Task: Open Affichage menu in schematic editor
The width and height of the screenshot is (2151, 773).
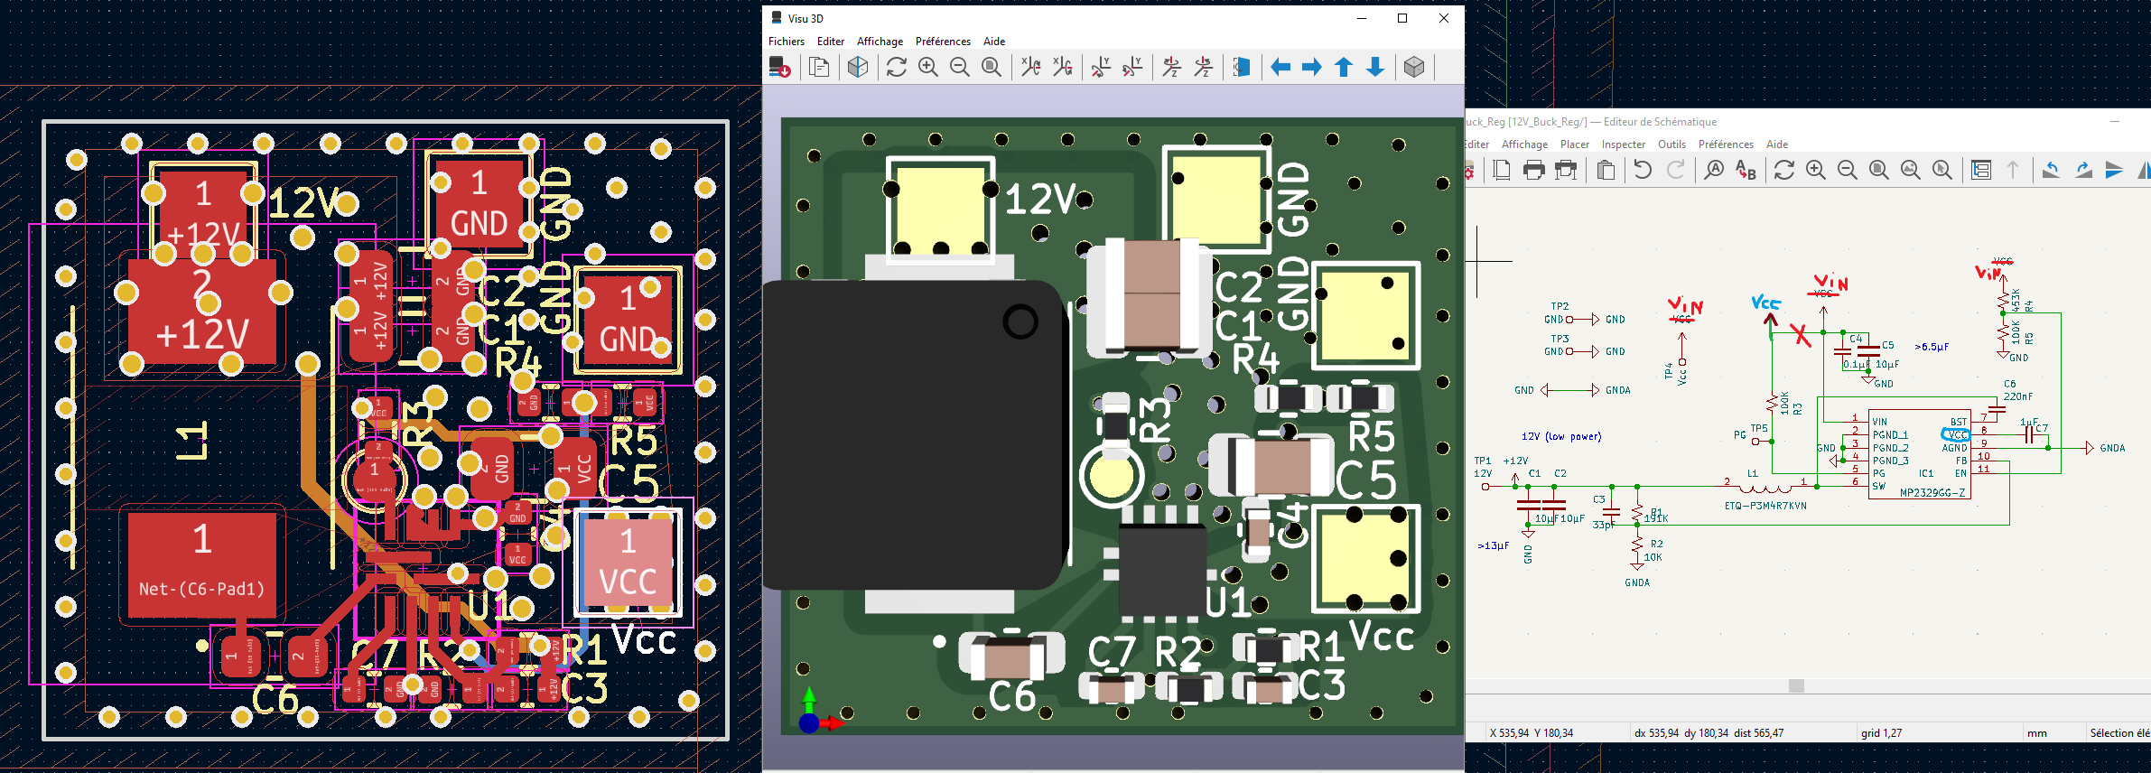Action: click(1524, 144)
